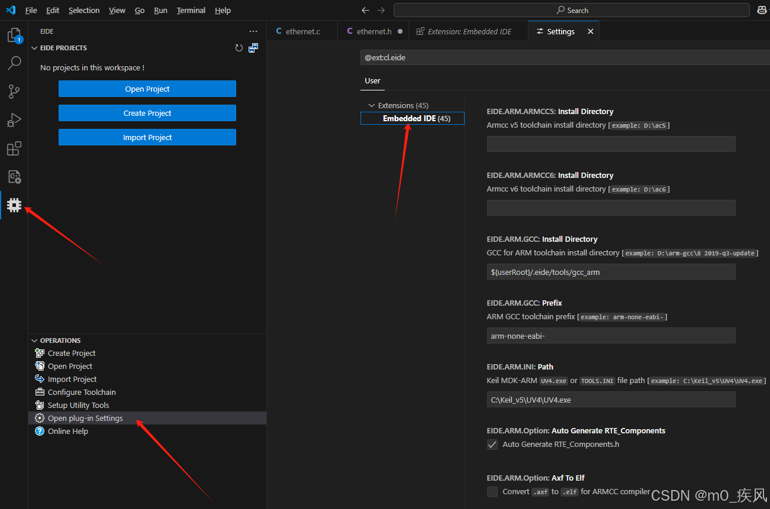Toggle Auto Generate RTE_Components.h checkbox
Screen dimensions: 770x509
492,445
